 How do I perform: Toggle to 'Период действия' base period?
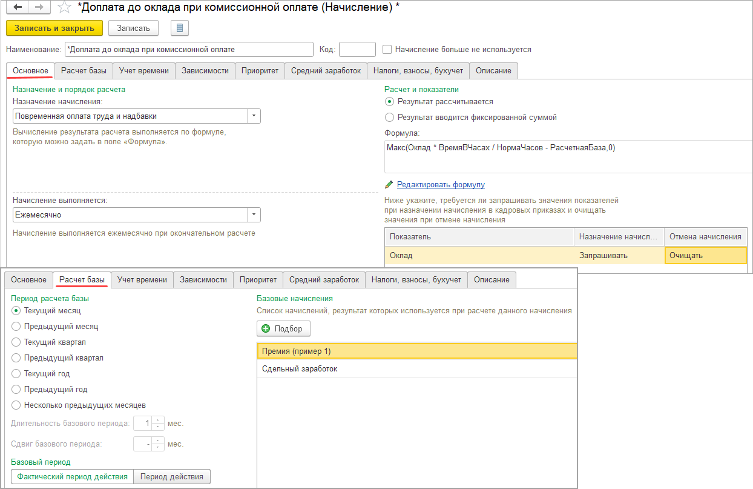pyautogui.click(x=172, y=476)
